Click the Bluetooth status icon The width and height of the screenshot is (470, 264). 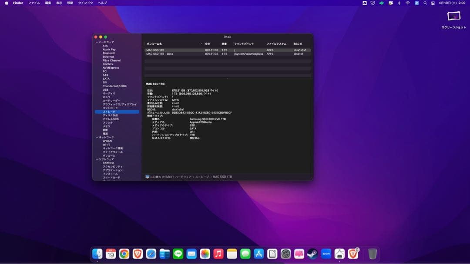399,3
